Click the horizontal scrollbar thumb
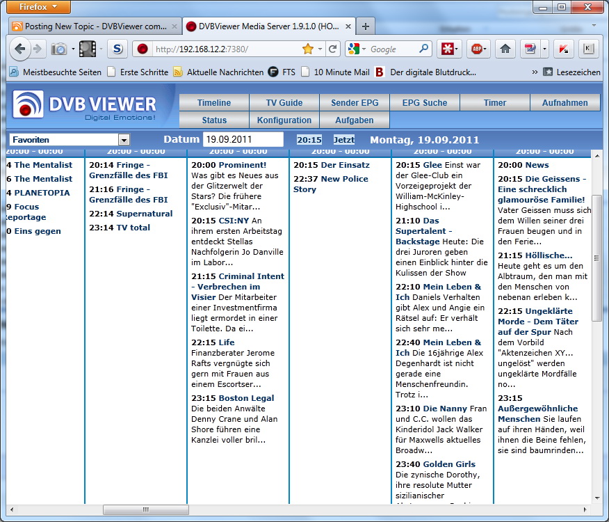Viewport: 609px width, 522px height. pos(146,509)
